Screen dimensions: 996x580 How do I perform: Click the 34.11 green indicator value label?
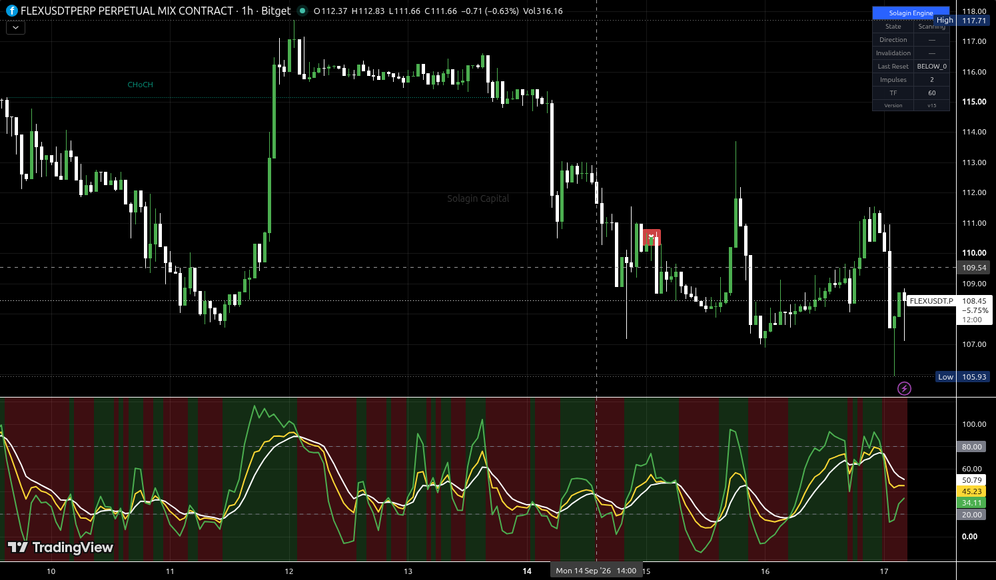click(972, 503)
